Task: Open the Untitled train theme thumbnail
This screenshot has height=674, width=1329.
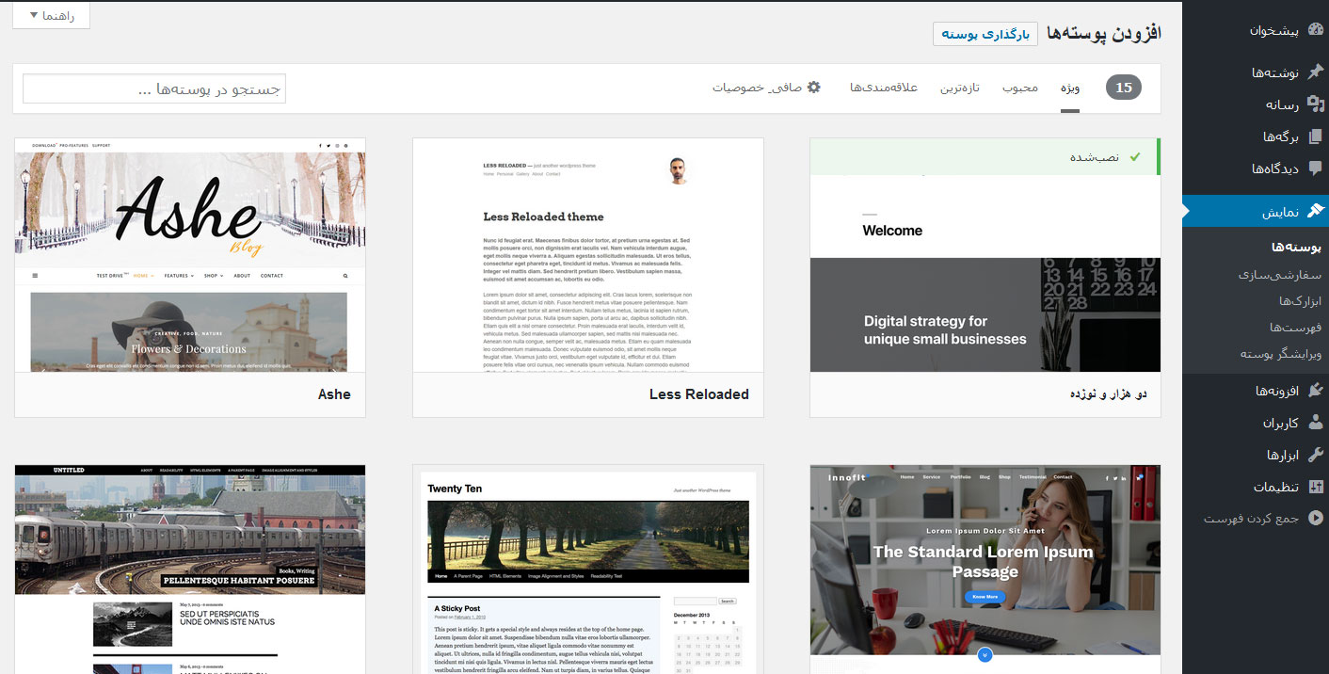Action: pyautogui.click(x=190, y=570)
